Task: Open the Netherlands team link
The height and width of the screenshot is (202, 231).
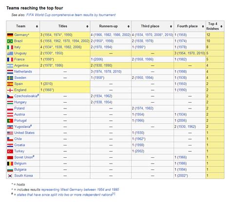Action: 23,72
